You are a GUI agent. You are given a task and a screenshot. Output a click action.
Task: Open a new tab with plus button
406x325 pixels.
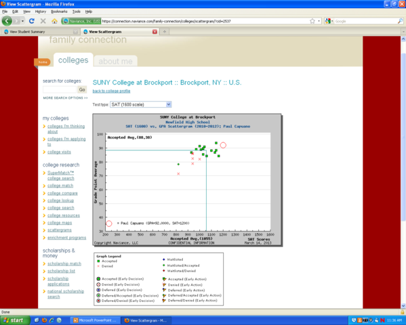(x=165, y=32)
